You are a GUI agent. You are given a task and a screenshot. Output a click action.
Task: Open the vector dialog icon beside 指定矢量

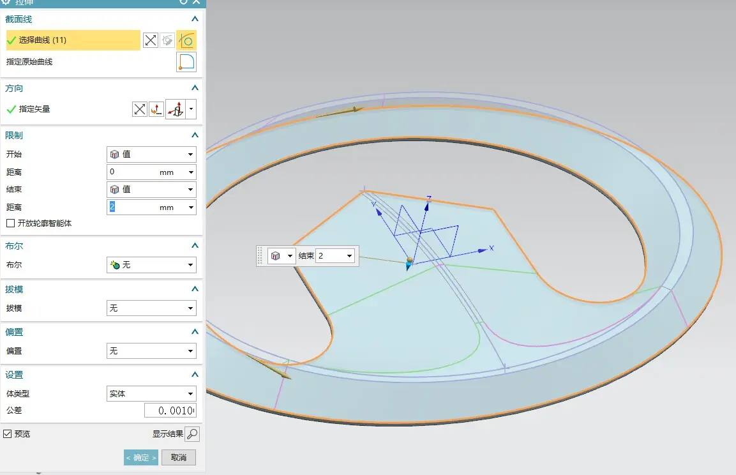[156, 109]
